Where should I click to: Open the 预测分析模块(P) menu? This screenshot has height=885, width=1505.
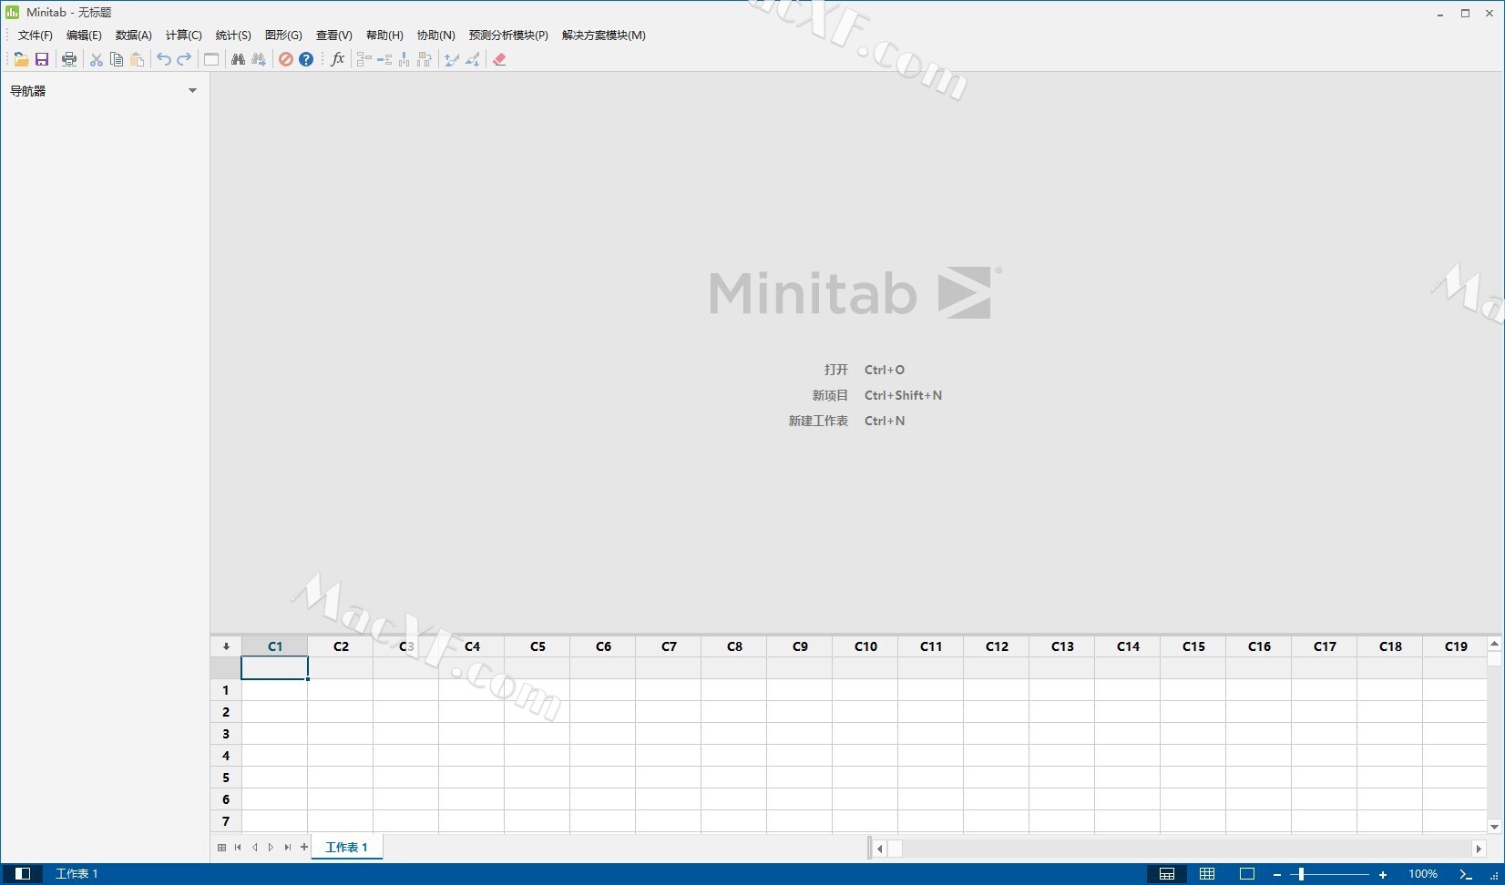coord(508,36)
